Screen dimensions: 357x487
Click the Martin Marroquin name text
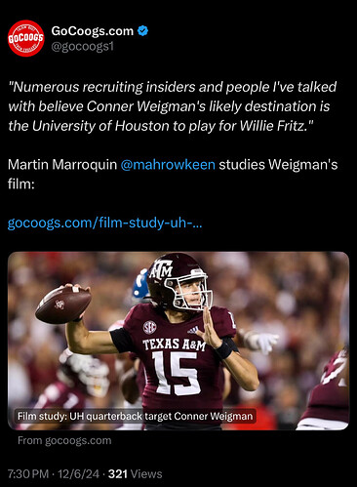pos(62,165)
